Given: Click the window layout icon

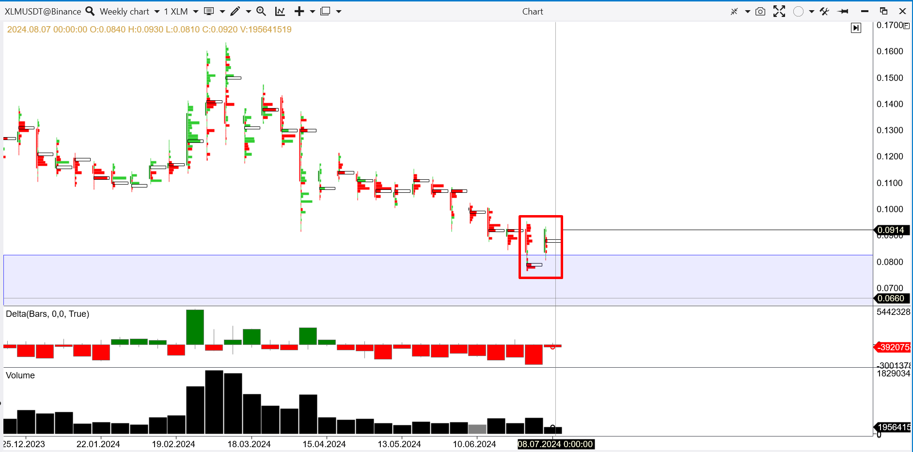Looking at the screenshot, I should (x=326, y=11).
